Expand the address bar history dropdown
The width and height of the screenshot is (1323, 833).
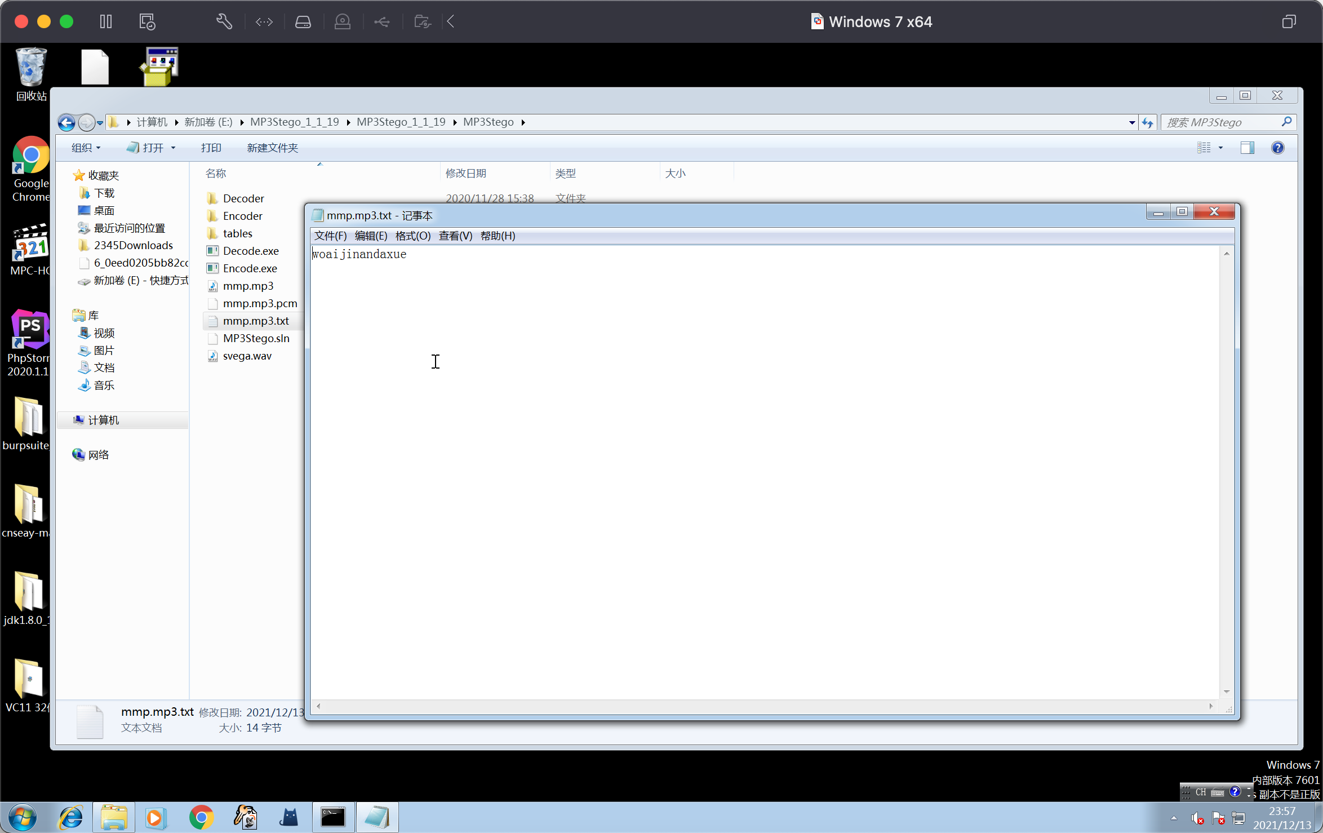(x=1131, y=122)
